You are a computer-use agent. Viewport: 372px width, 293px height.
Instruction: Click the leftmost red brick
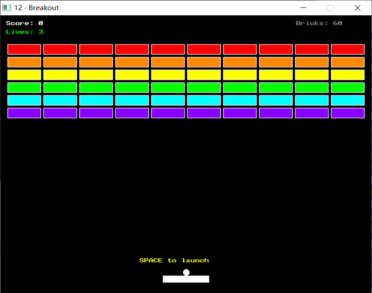24,50
